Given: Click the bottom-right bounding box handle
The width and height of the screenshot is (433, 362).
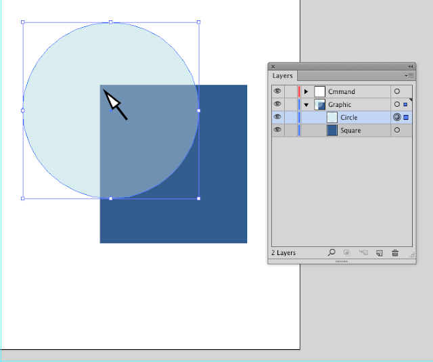Looking at the screenshot, I should point(198,198).
